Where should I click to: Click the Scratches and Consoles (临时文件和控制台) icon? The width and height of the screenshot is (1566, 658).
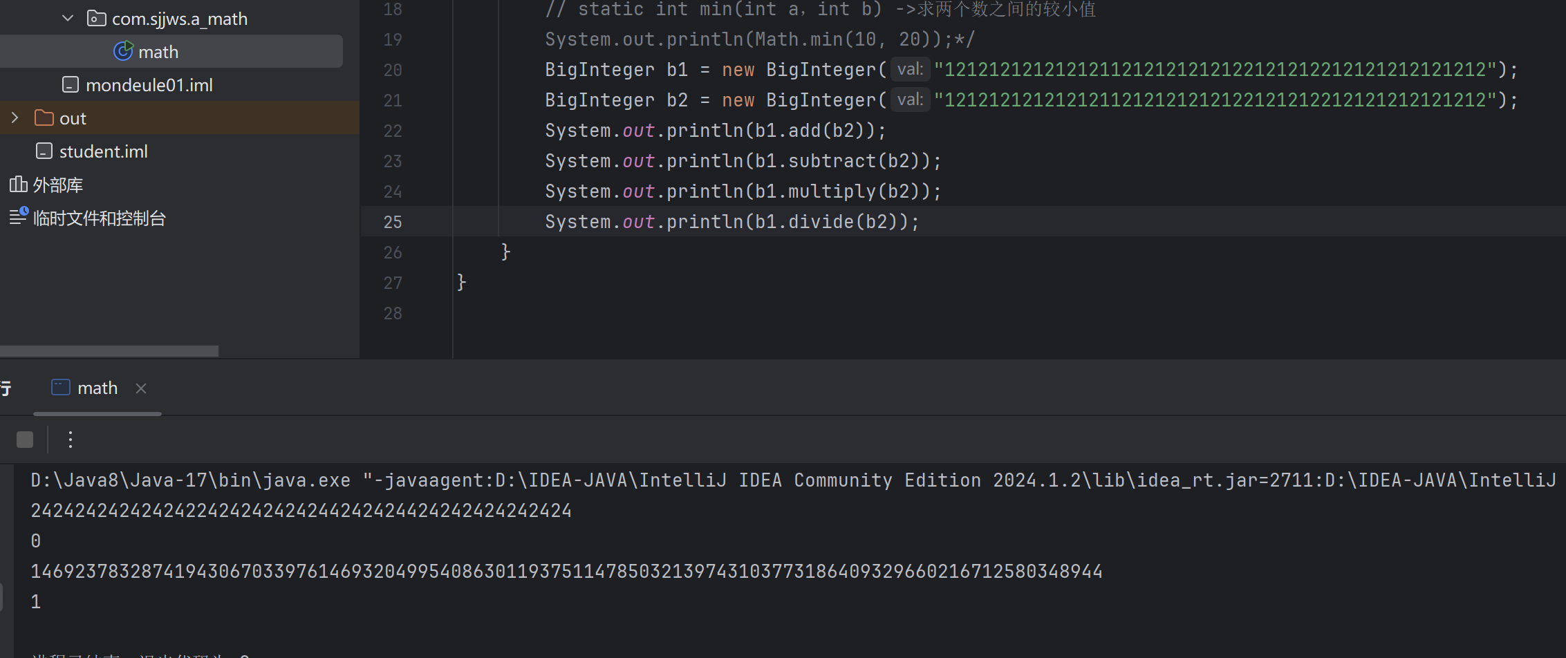[18, 217]
